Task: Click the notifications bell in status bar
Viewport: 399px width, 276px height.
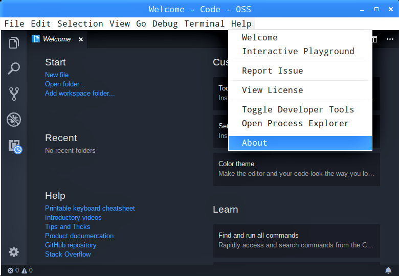Action: pyautogui.click(x=388, y=270)
